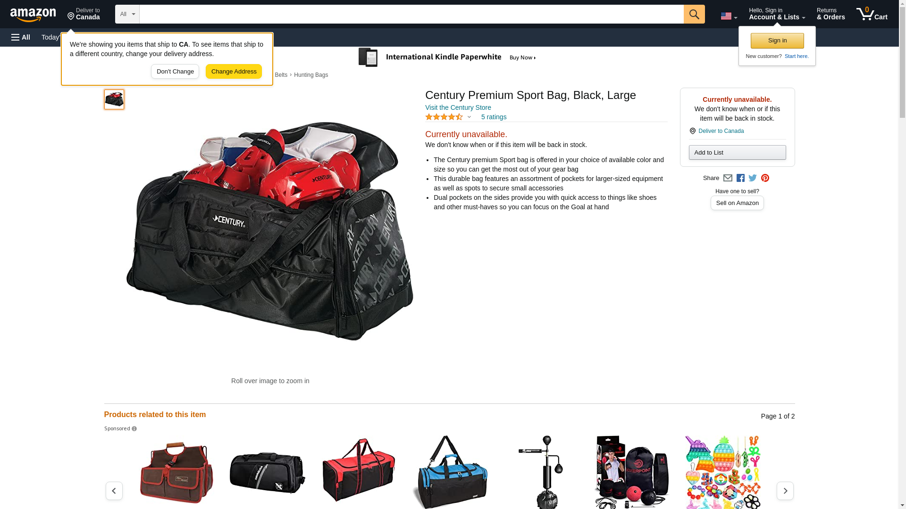Focus the Amazon search input field
The image size is (906, 509).
(x=411, y=14)
